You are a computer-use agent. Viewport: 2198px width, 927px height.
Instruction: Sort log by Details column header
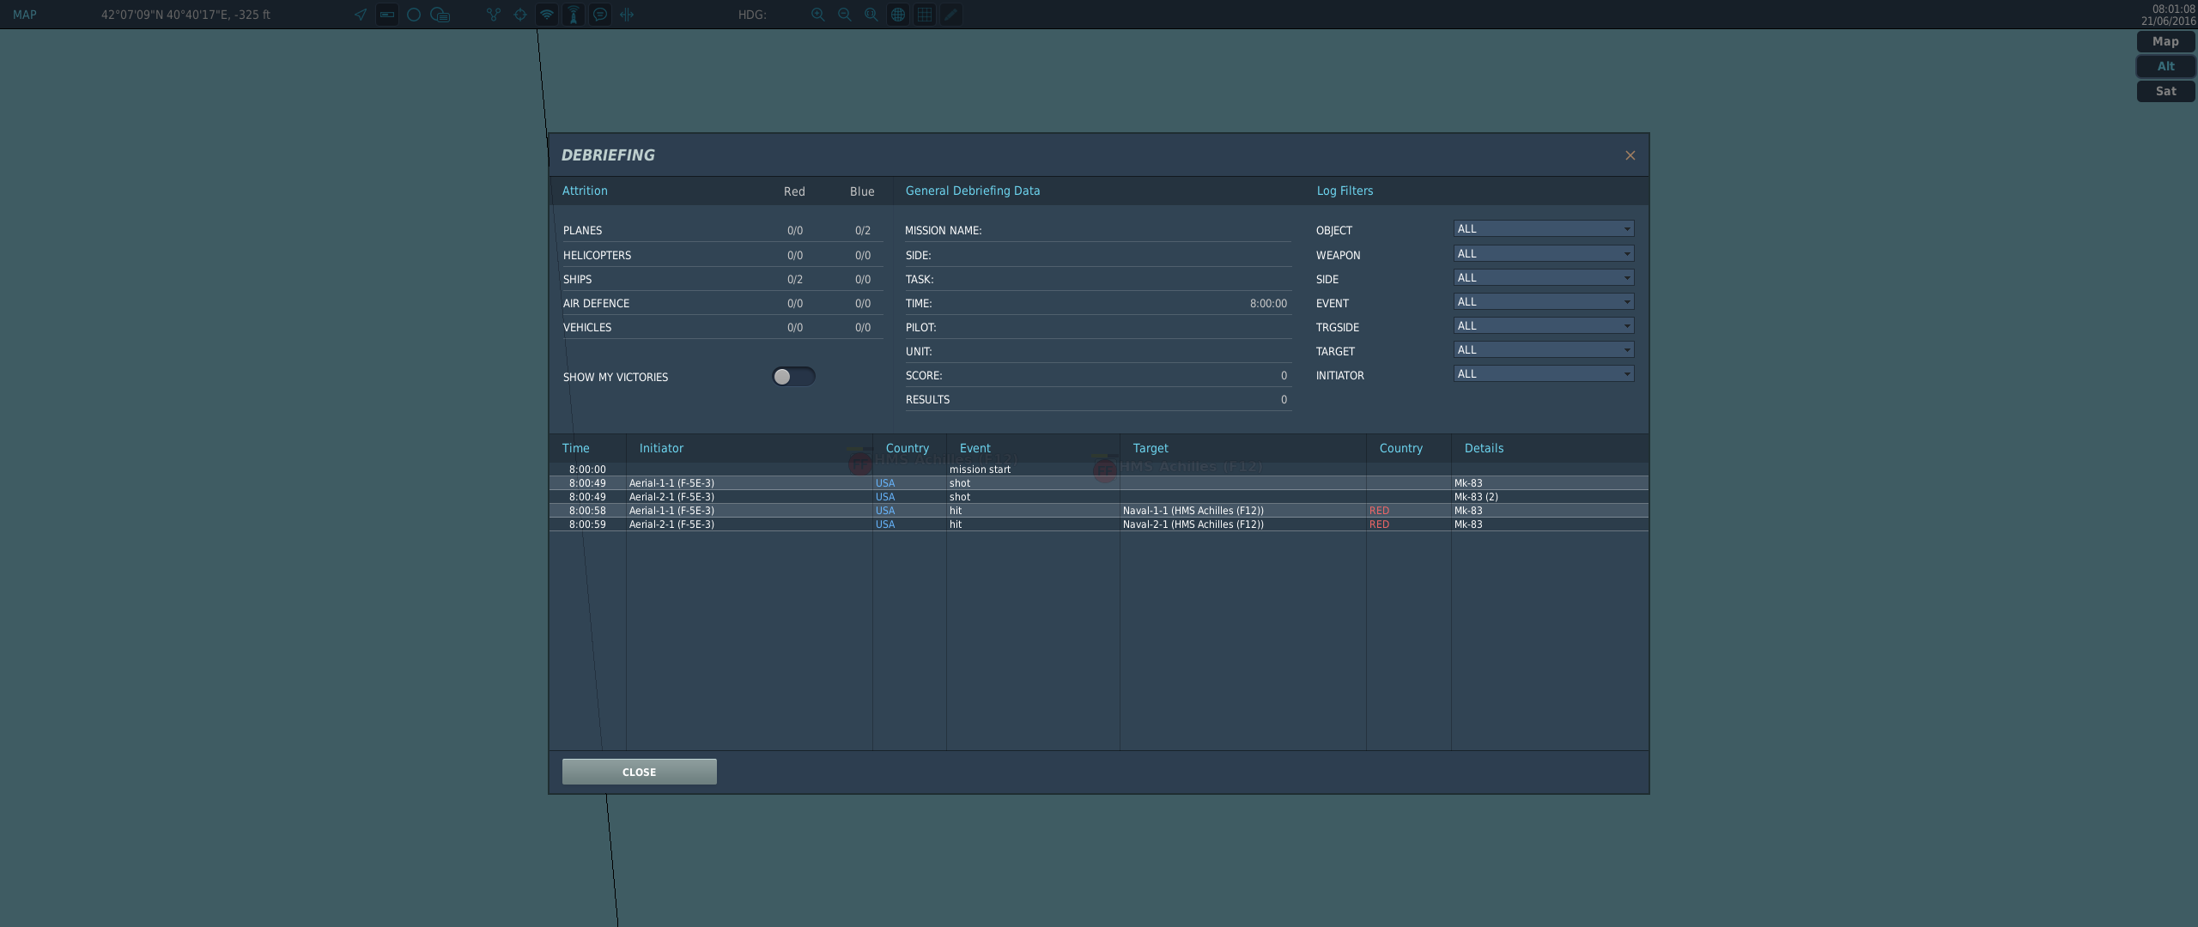point(1484,448)
